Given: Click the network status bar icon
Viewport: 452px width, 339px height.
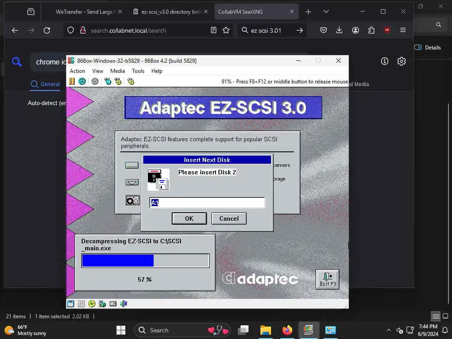Looking at the screenshot, I should click(x=102, y=304).
